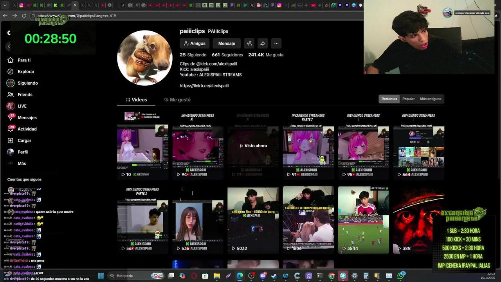The width and height of the screenshot is (501, 282).
Task: Open profile three-dots more menu
Action: (x=276, y=43)
